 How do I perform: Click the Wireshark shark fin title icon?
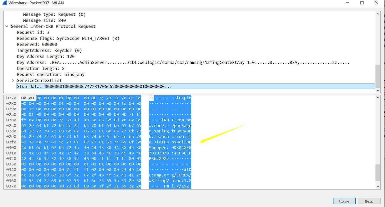(x=5, y=3)
